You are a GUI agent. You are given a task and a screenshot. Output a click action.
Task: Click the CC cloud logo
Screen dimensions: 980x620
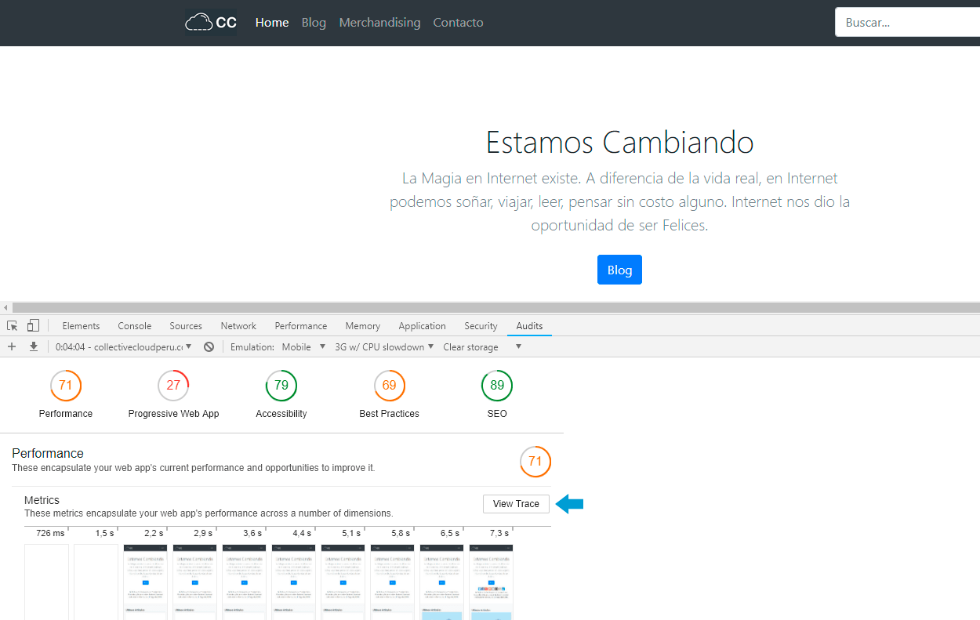coord(211,22)
